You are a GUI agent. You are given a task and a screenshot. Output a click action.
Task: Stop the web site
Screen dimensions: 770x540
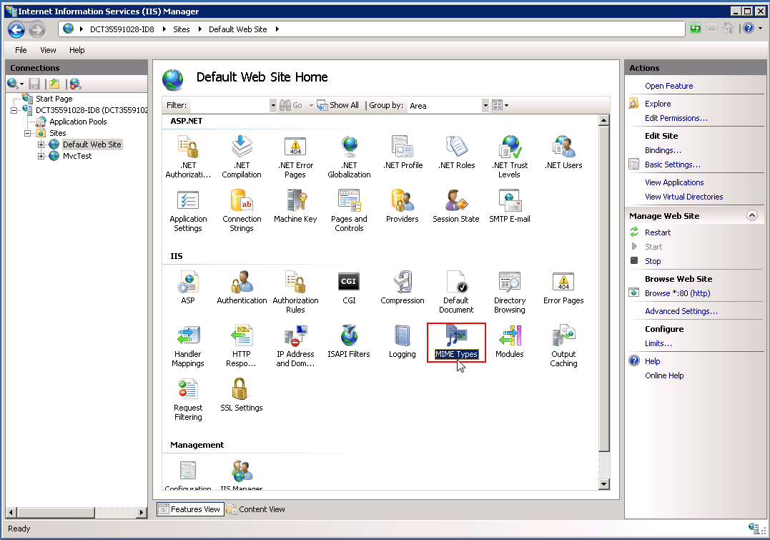coord(653,261)
